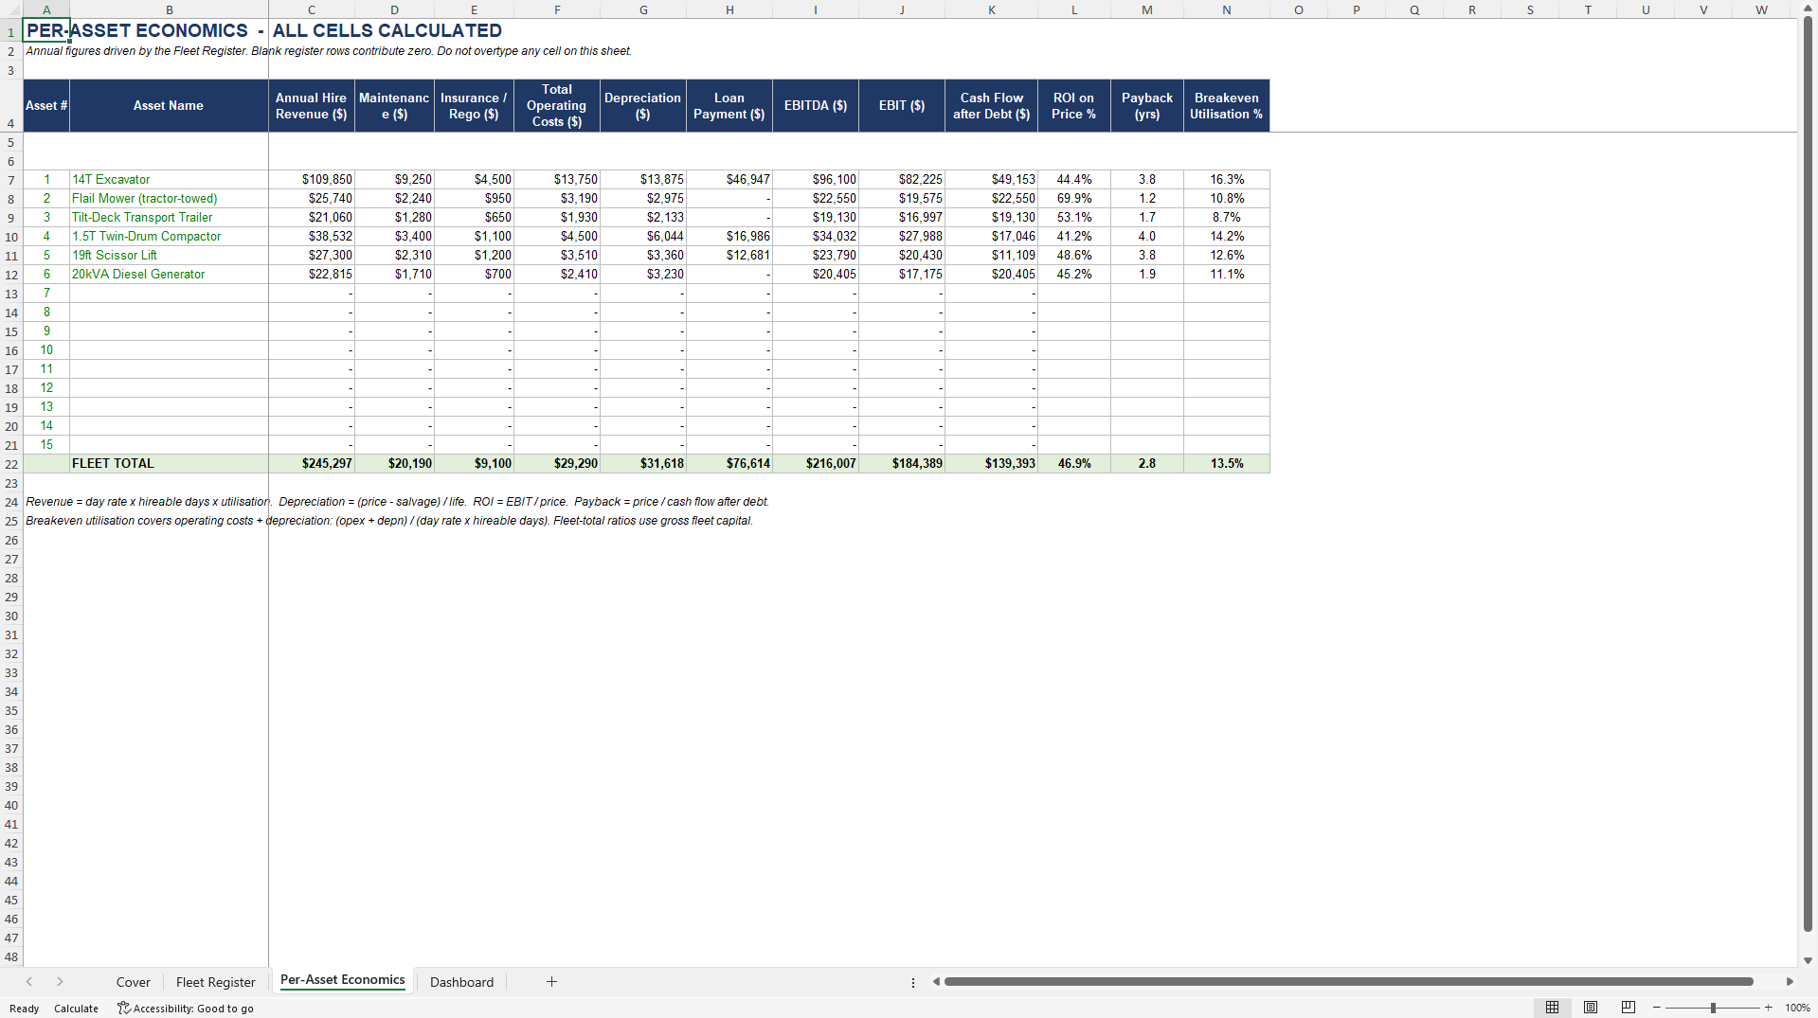Select the $46,947 loan payment cell
Viewport: 1818px width, 1018px height.
729,180
